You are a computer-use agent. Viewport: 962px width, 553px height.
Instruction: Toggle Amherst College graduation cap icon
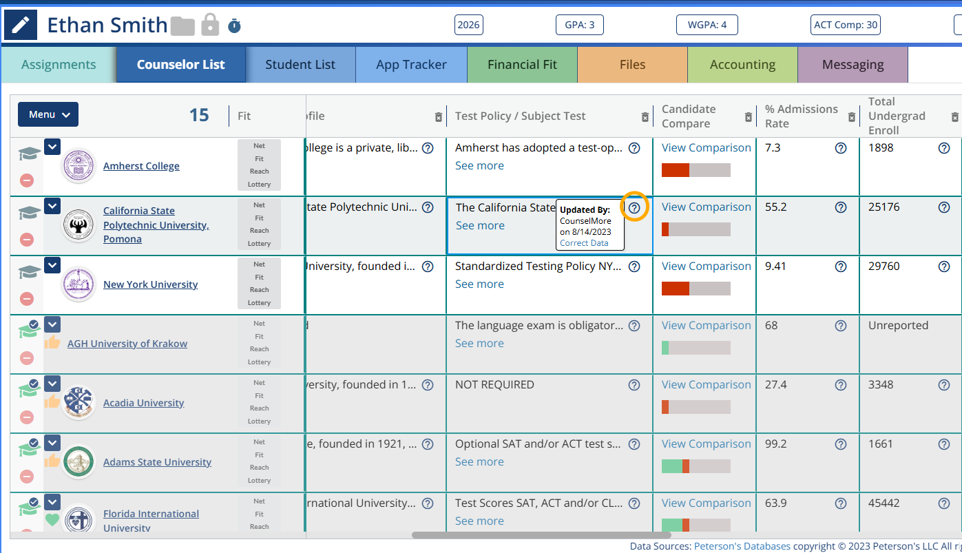(x=30, y=154)
